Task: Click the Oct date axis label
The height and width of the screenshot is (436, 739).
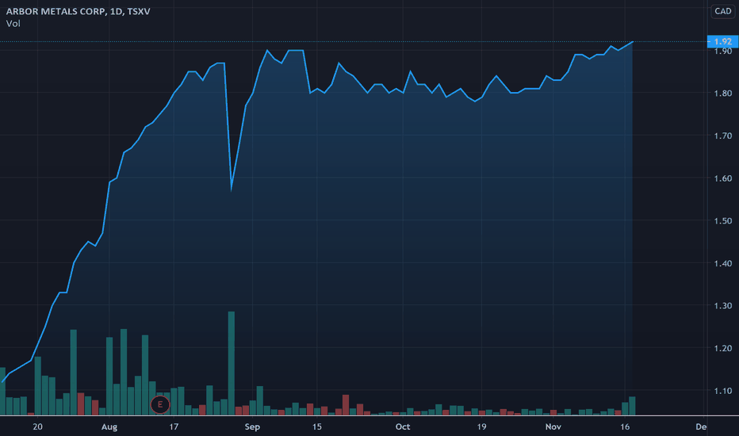Action: click(x=403, y=427)
